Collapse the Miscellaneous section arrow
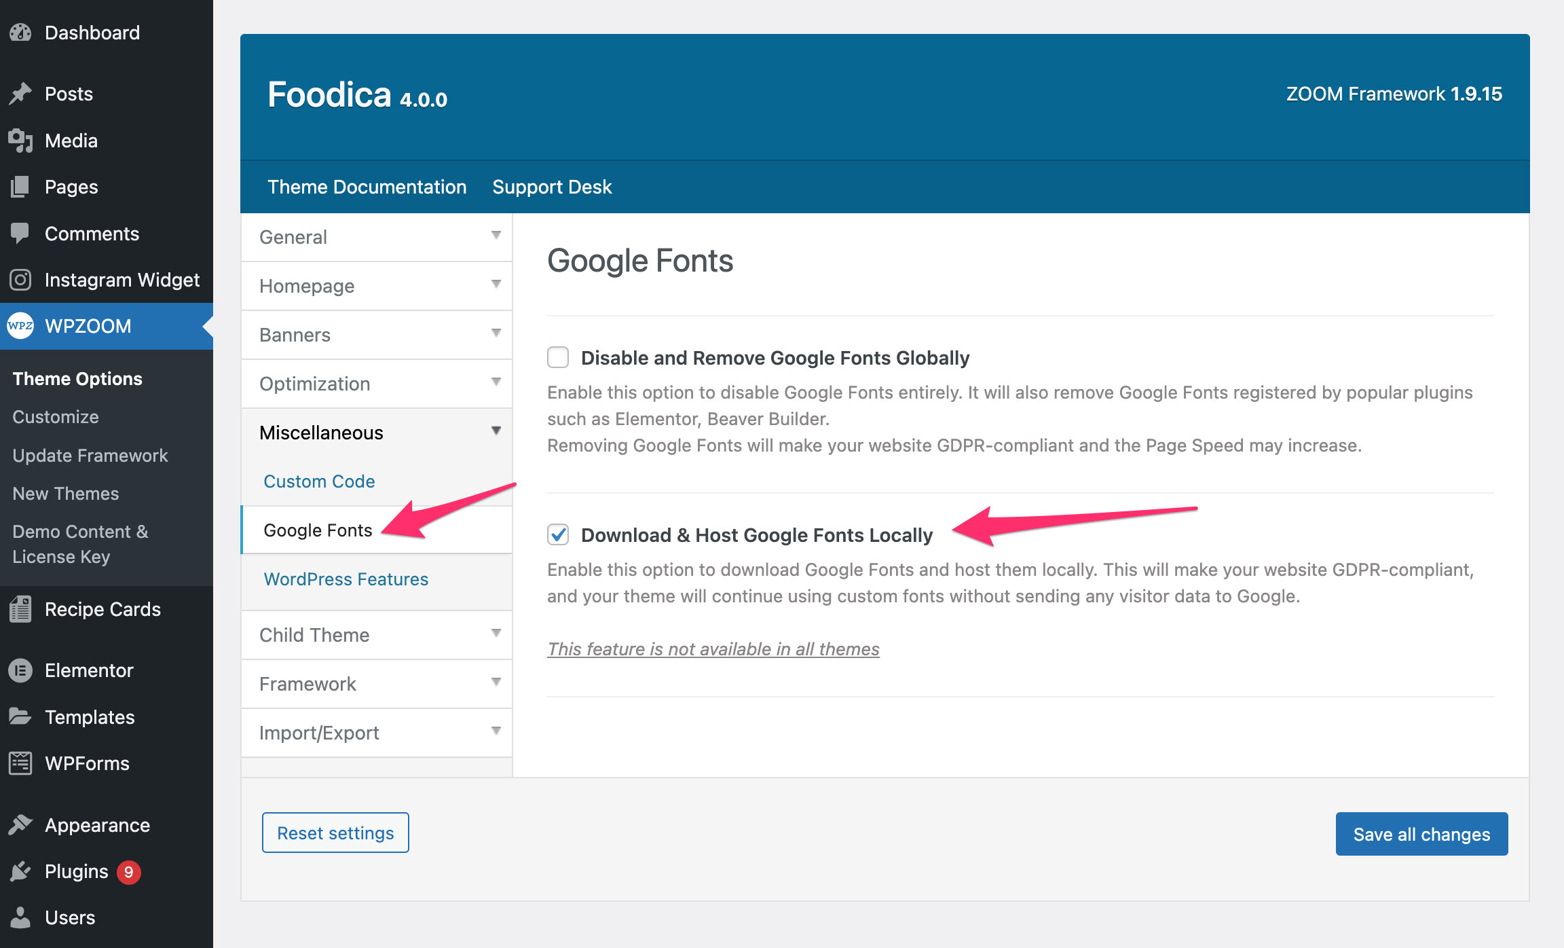 tap(496, 431)
